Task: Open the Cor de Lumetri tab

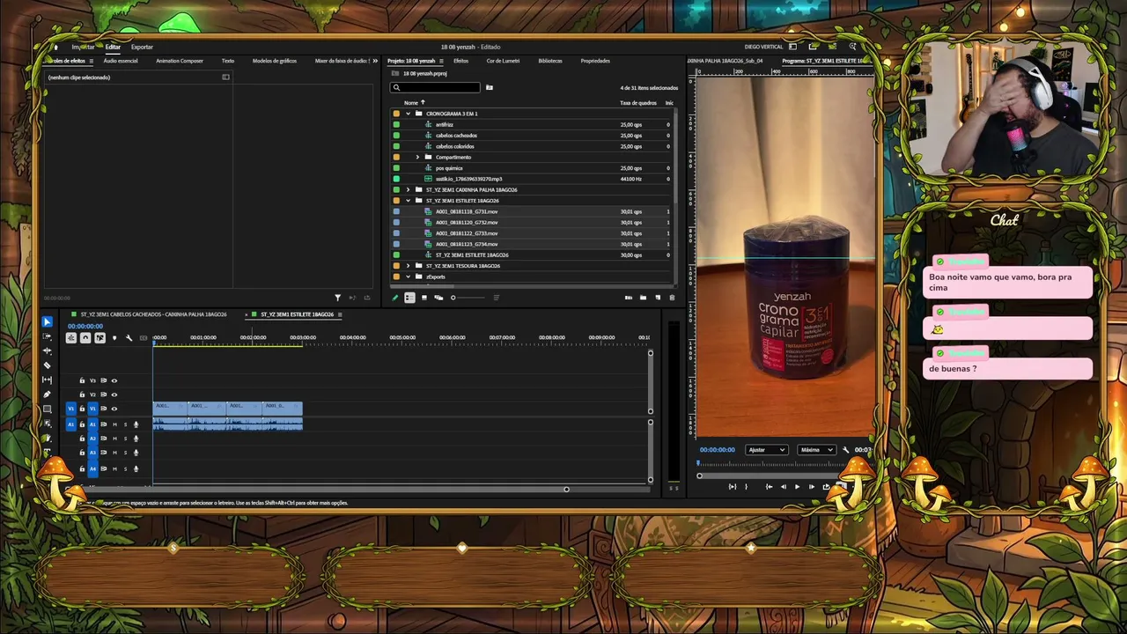Action: [503, 61]
